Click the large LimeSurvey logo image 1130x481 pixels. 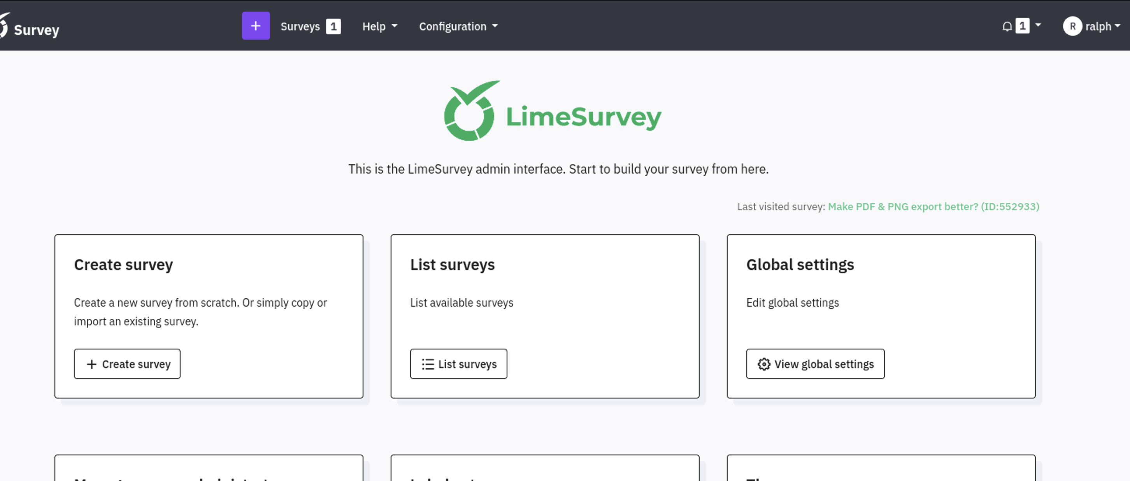coord(553,111)
